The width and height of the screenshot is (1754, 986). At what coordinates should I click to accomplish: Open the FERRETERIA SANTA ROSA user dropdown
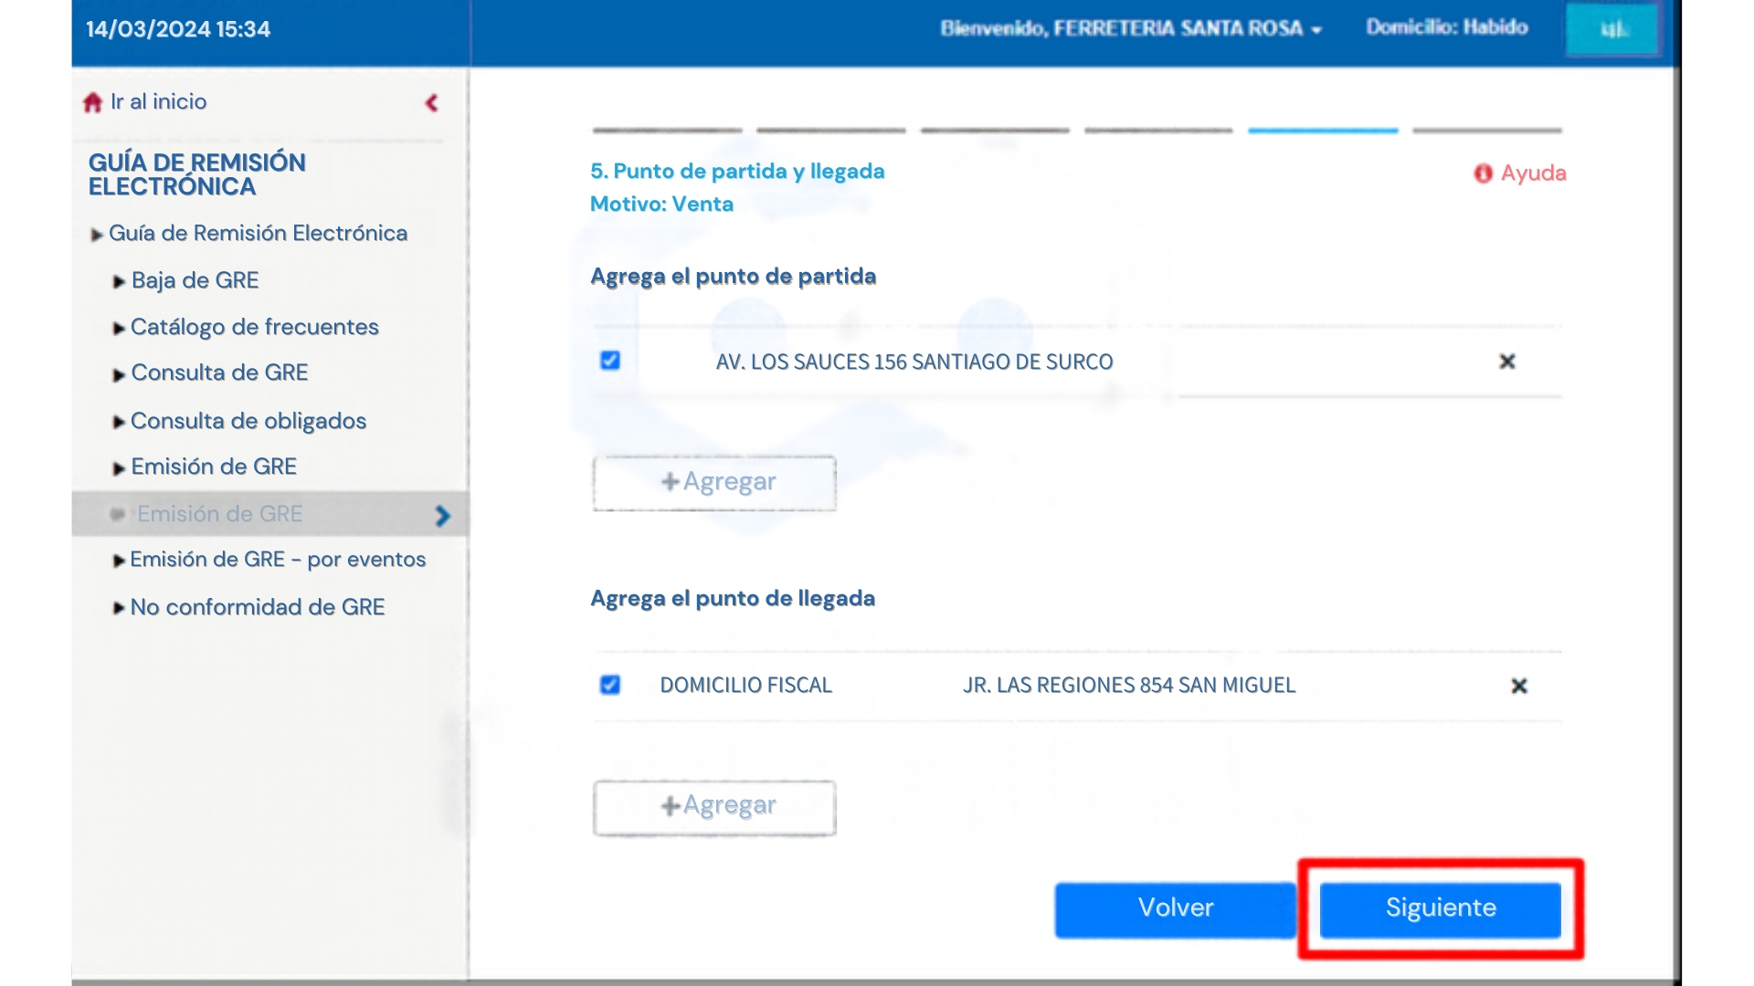[1131, 28]
